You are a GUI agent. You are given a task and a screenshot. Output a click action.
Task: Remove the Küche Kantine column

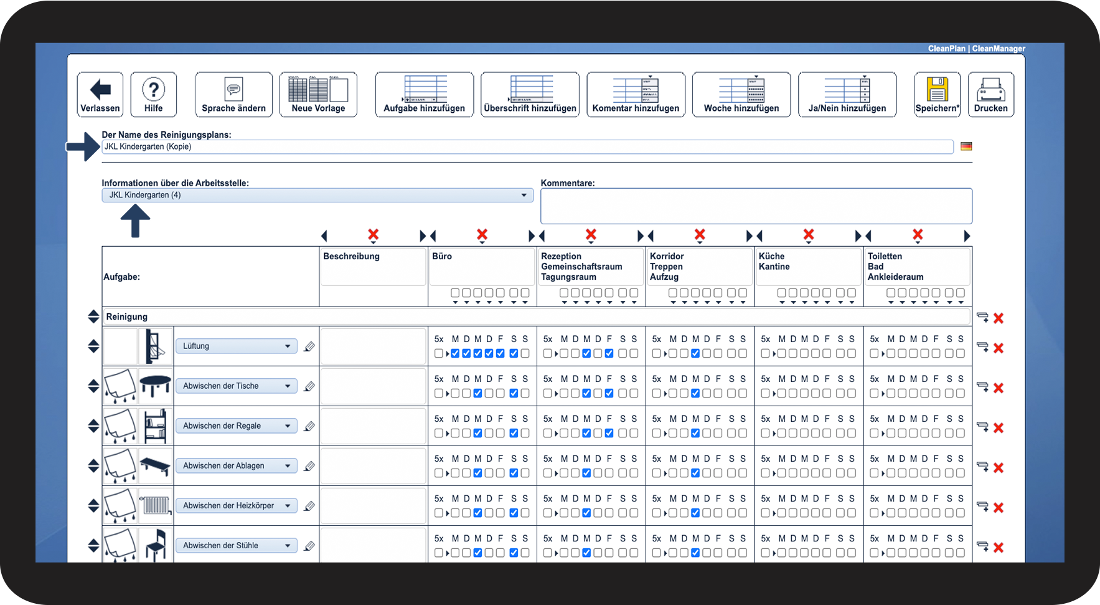click(x=809, y=235)
